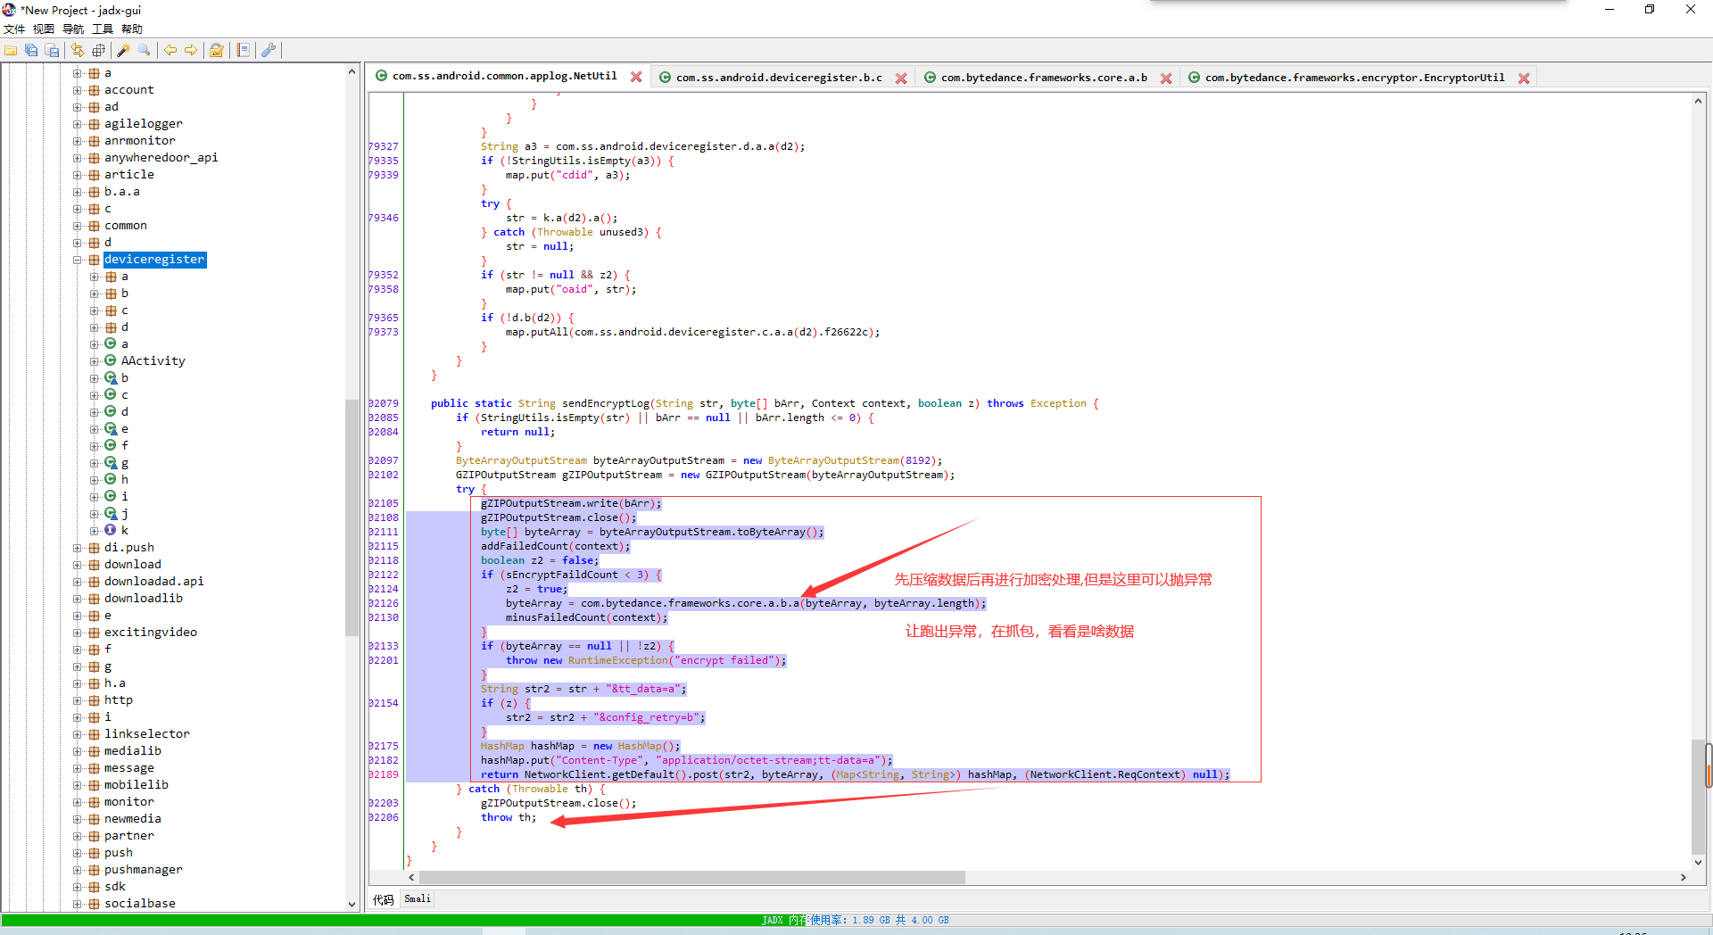Expand the agilelogger package node
The width and height of the screenshot is (1713, 935).
(x=78, y=124)
